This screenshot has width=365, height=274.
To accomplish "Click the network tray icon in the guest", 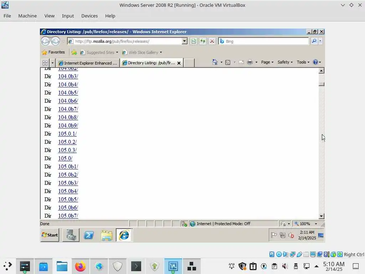I will click(283, 235).
